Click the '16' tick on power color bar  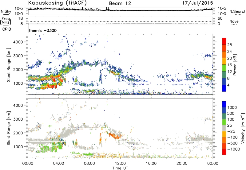coord(229,65)
